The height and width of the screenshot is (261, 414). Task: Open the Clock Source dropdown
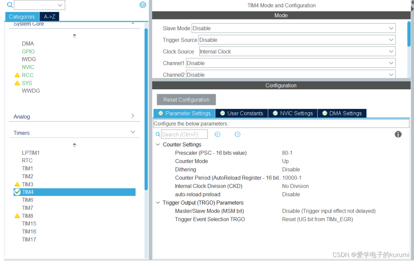pos(297,52)
